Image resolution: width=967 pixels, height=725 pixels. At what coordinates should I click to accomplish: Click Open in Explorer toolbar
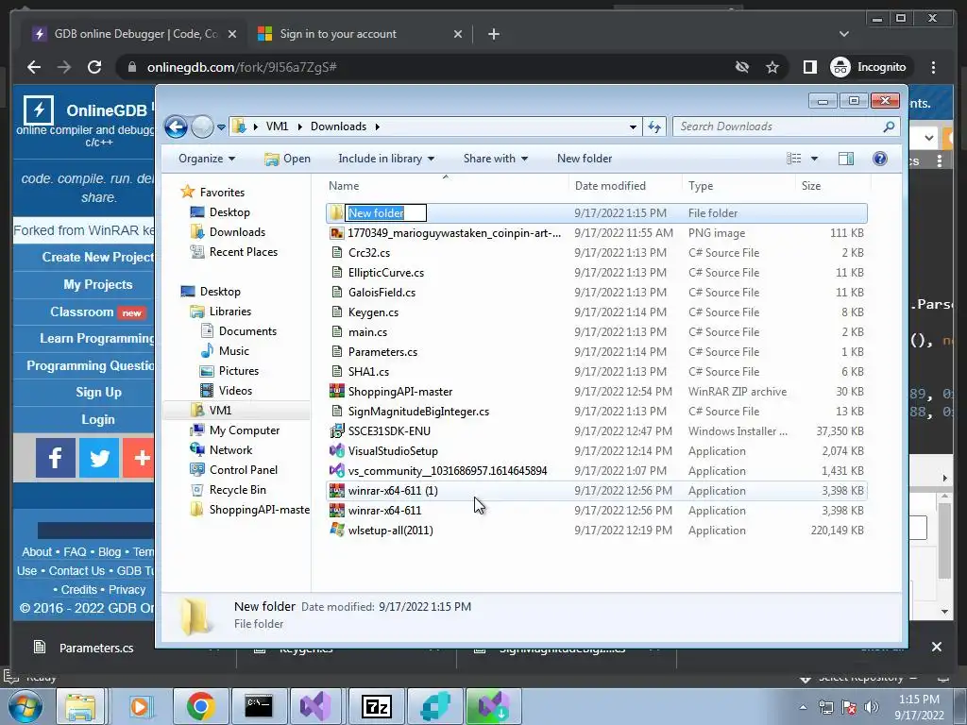(287, 159)
